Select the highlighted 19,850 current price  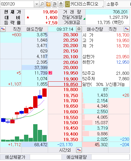[x=65, y=84]
